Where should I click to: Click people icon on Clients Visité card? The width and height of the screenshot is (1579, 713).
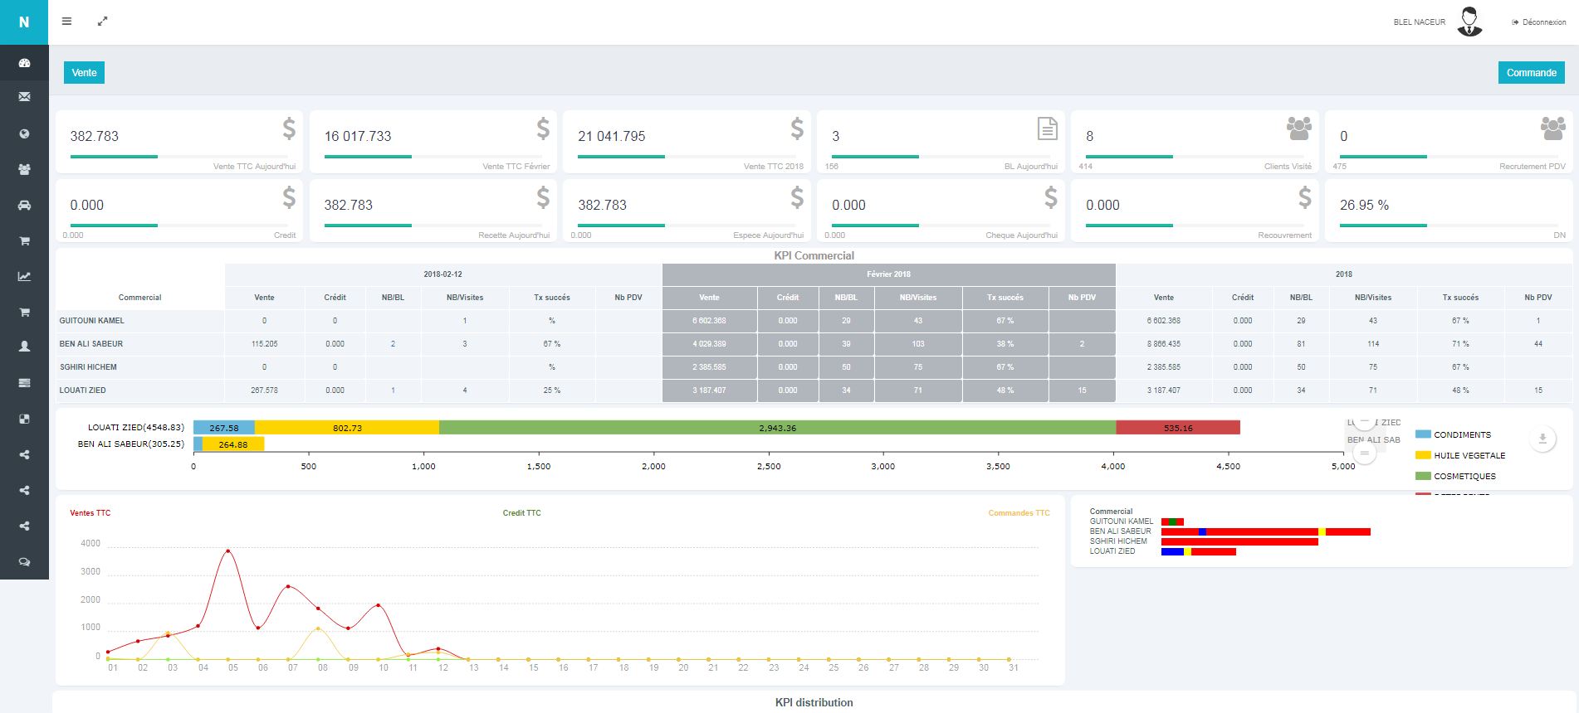1299,129
